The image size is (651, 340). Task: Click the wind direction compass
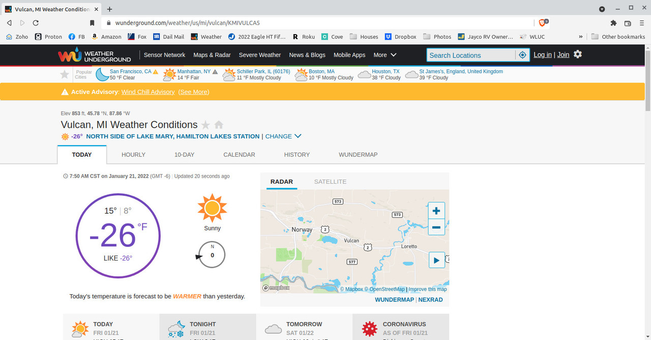coord(212,254)
